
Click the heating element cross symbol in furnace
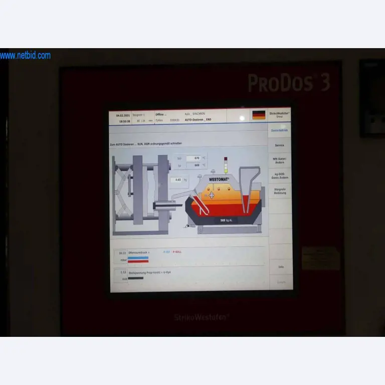212,195
